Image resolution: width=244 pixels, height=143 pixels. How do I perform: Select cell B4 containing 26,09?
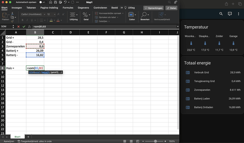35,51
